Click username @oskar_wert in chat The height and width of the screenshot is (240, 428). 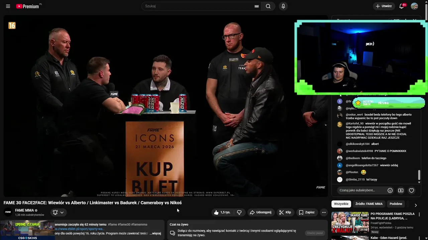(x=354, y=115)
